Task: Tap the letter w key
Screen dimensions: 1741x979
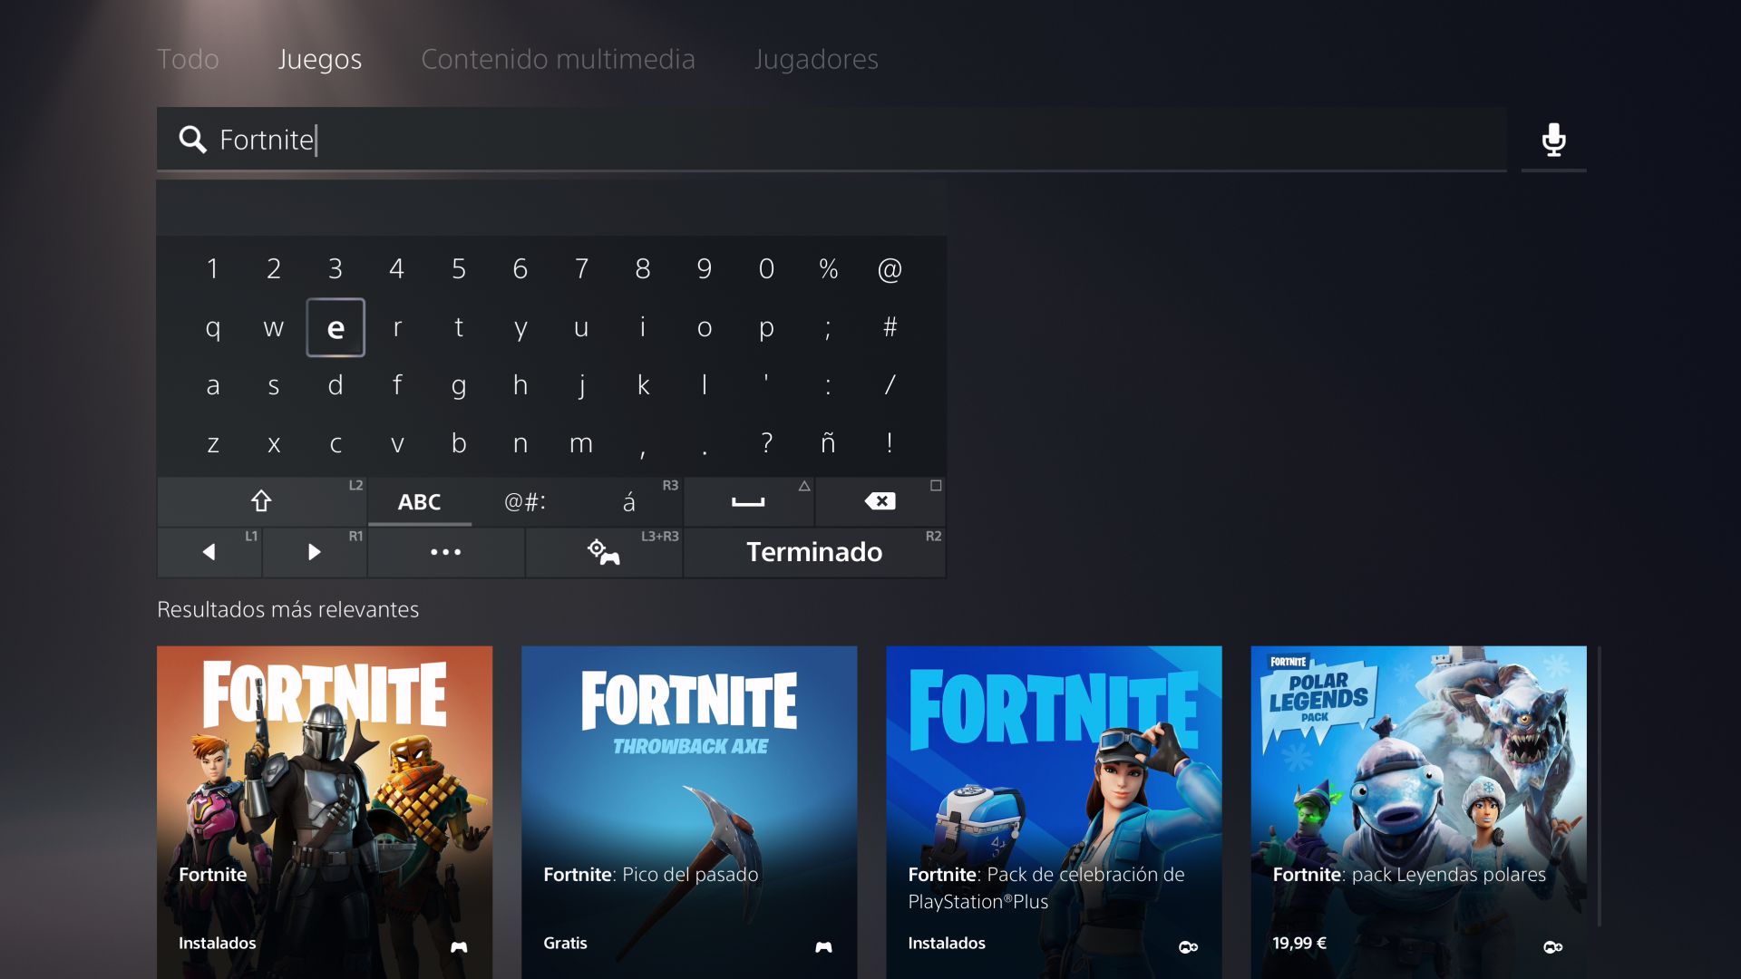Action: 274,327
